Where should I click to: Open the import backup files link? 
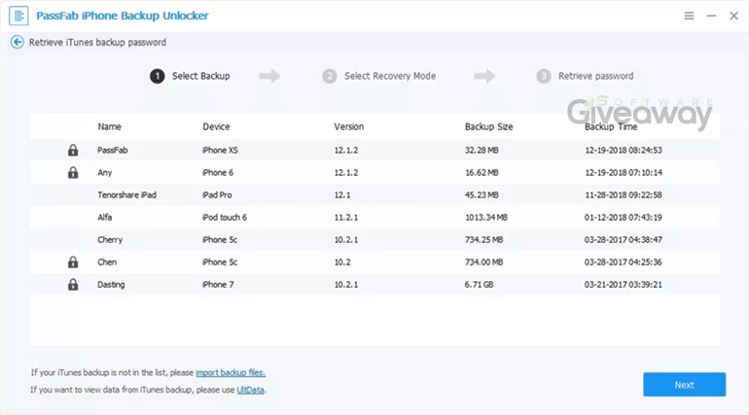click(231, 372)
